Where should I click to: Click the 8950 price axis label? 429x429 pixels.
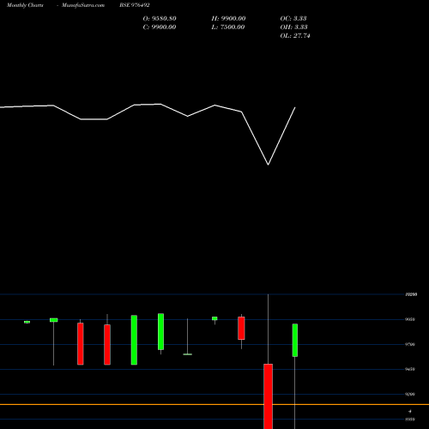(410, 420)
